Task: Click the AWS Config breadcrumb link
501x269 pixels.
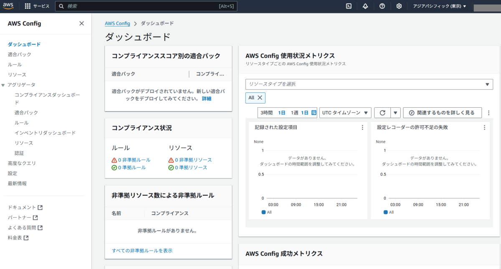Action: pyautogui.click(x=117, y=23)
